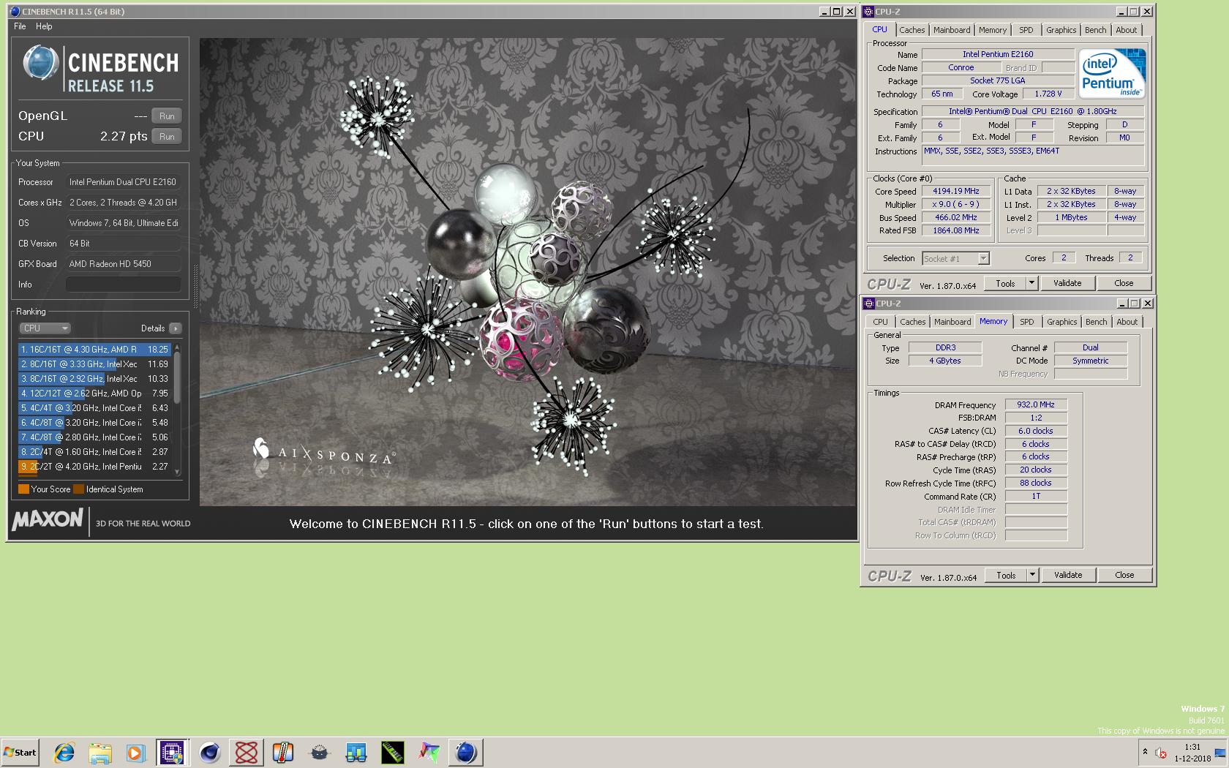Click the muted speaker volume tray icon
1229x768 pixels.
coord(1161,753)
